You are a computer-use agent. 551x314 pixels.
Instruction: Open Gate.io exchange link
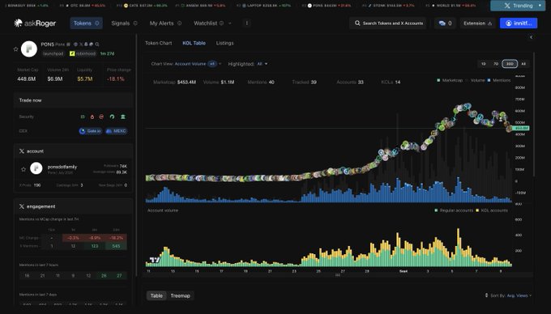(91, 131)
